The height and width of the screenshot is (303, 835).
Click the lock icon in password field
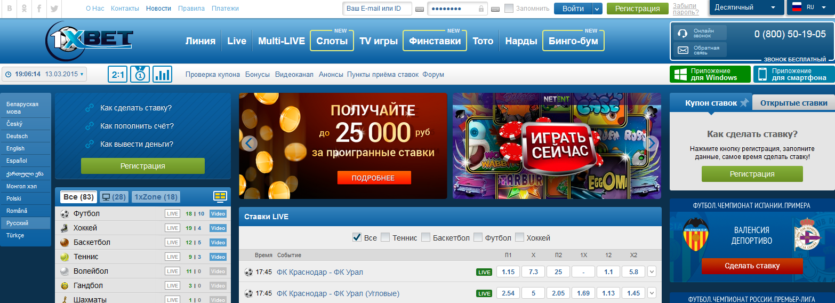point(481,9)
